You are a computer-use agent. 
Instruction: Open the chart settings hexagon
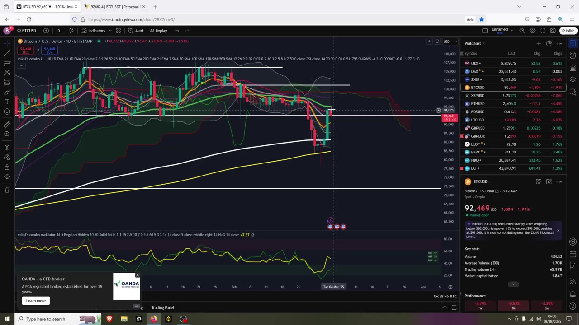click(x=532, y=31)
